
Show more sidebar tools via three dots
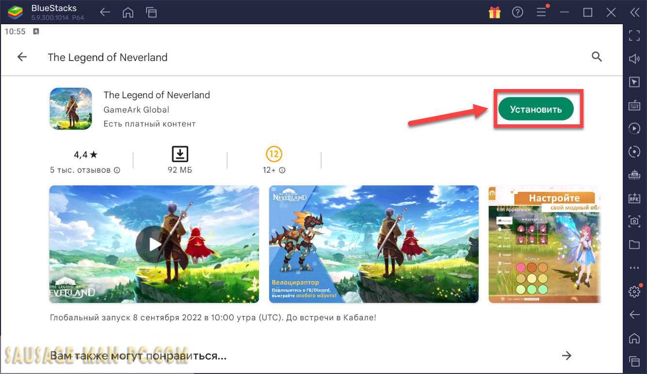[634, 268]
